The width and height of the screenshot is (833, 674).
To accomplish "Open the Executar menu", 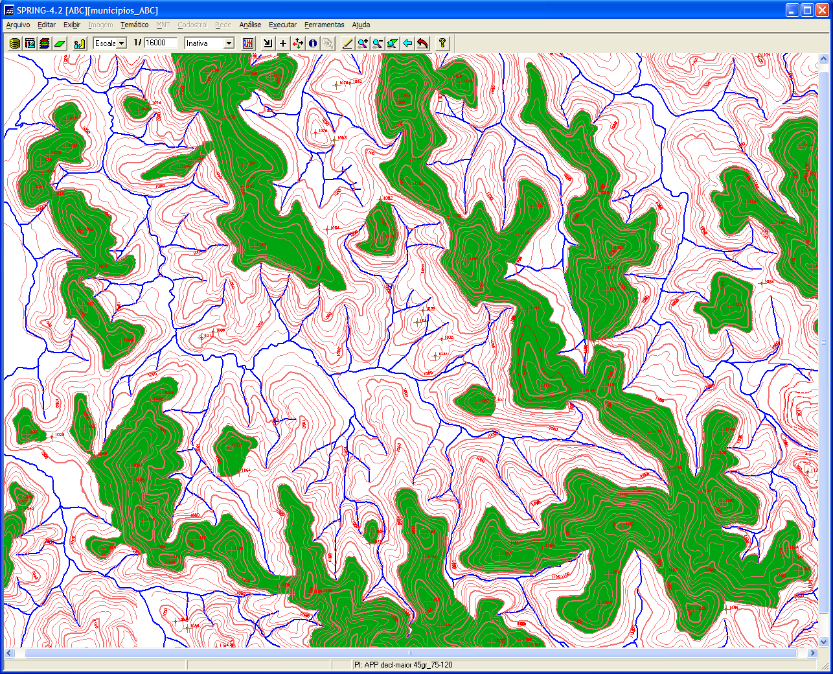I will pos(283,25).
